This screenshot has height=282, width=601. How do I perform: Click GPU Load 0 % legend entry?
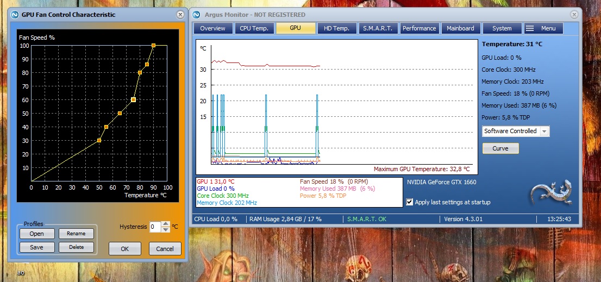[x=215, y=189]
